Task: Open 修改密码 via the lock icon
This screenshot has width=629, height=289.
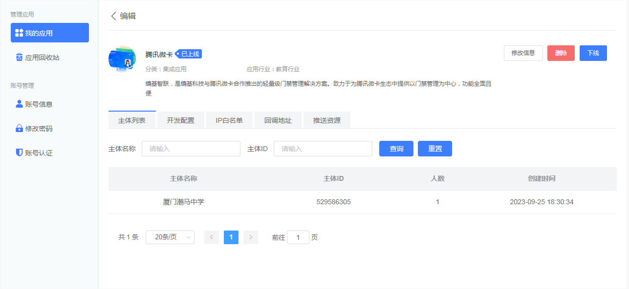Action: 18,128
